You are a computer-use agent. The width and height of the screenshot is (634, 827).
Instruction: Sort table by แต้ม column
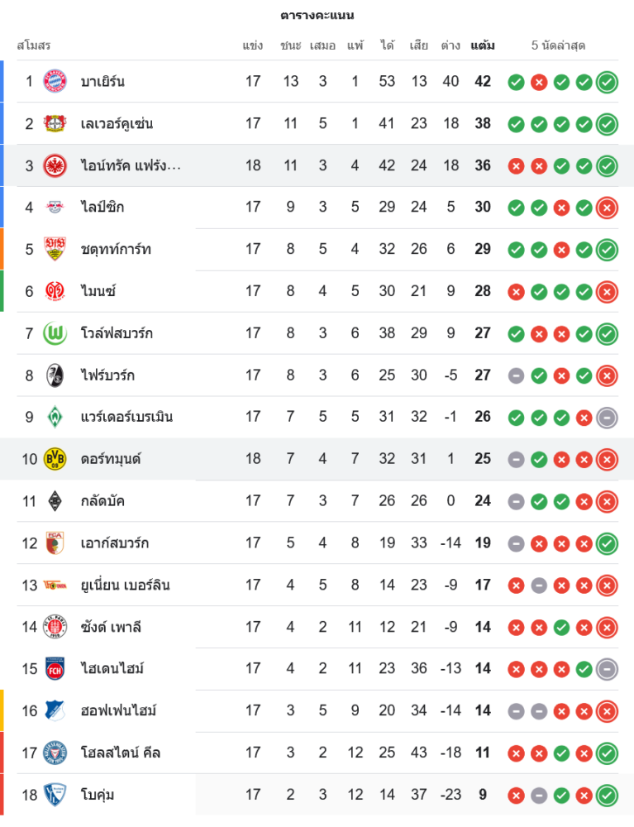(483, 45)
